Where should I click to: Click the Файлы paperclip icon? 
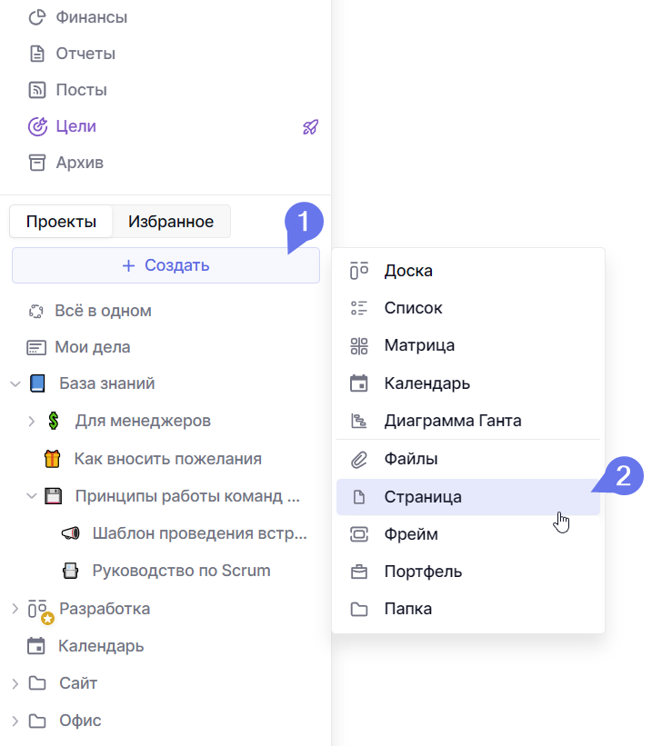(x=359, y=459)
